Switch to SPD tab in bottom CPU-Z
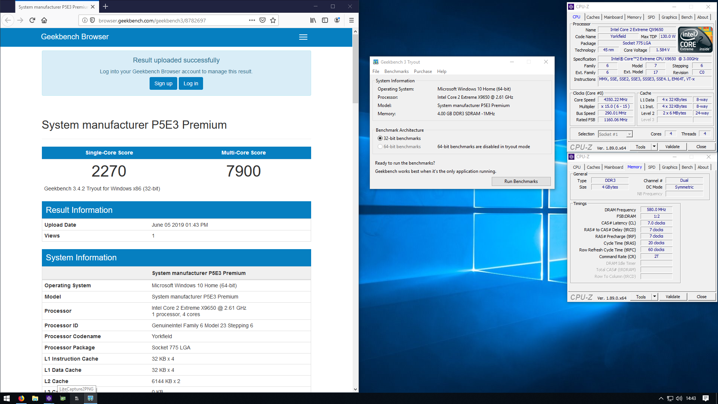 click(652, 167)
